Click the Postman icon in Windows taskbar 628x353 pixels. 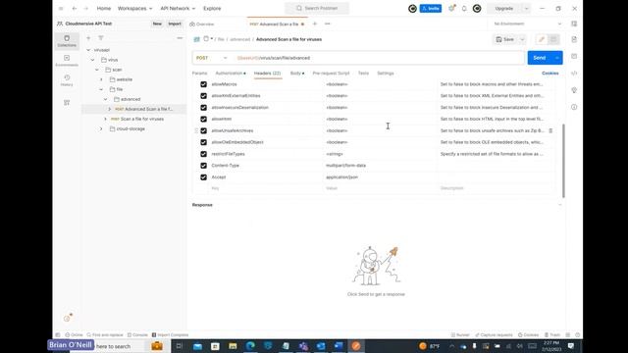355,346
